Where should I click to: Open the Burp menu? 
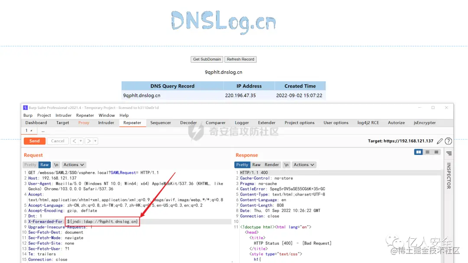[x=28, y=115]
